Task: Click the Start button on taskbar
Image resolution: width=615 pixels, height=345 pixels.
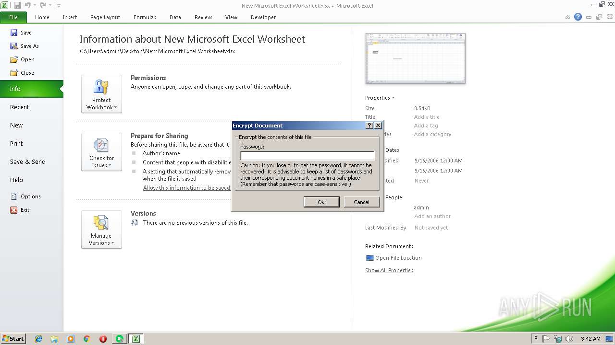Action: [x=13, y=339]
